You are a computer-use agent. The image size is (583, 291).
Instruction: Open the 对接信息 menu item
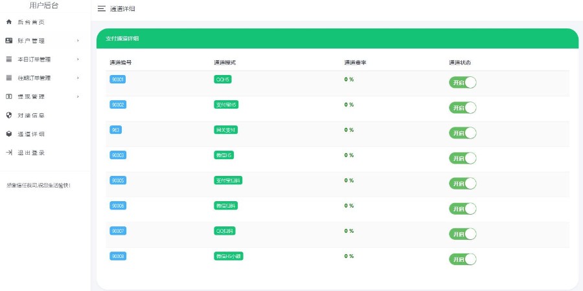pos(31,116)
